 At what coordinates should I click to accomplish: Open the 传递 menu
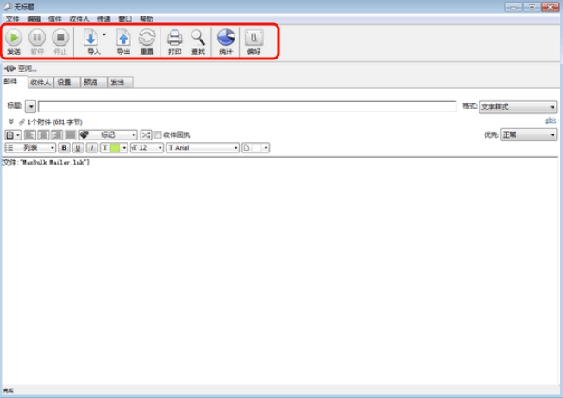click(103, 19)
